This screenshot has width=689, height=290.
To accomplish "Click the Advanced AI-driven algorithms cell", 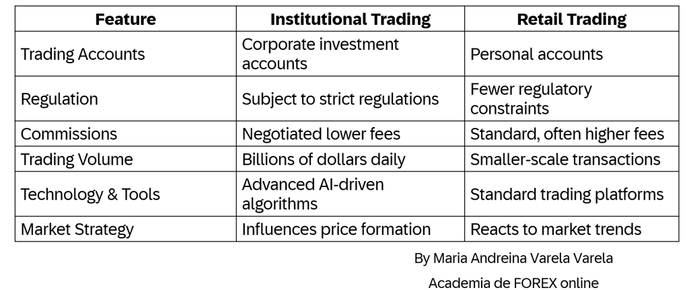I will pos(350,194).
